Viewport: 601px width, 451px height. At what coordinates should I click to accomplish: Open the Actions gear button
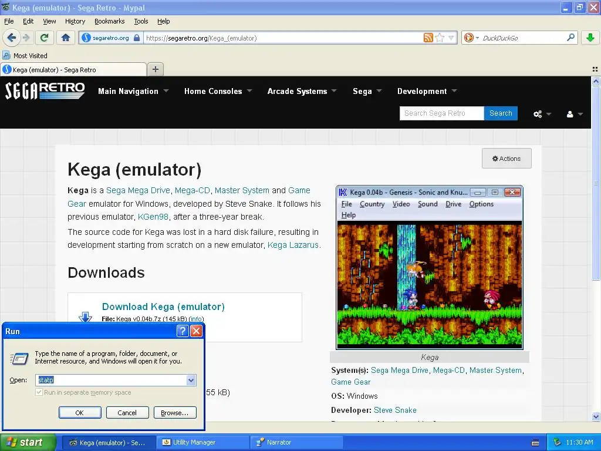click(507, 159)
